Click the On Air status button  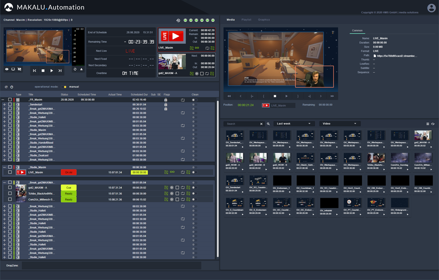point(69,172)
